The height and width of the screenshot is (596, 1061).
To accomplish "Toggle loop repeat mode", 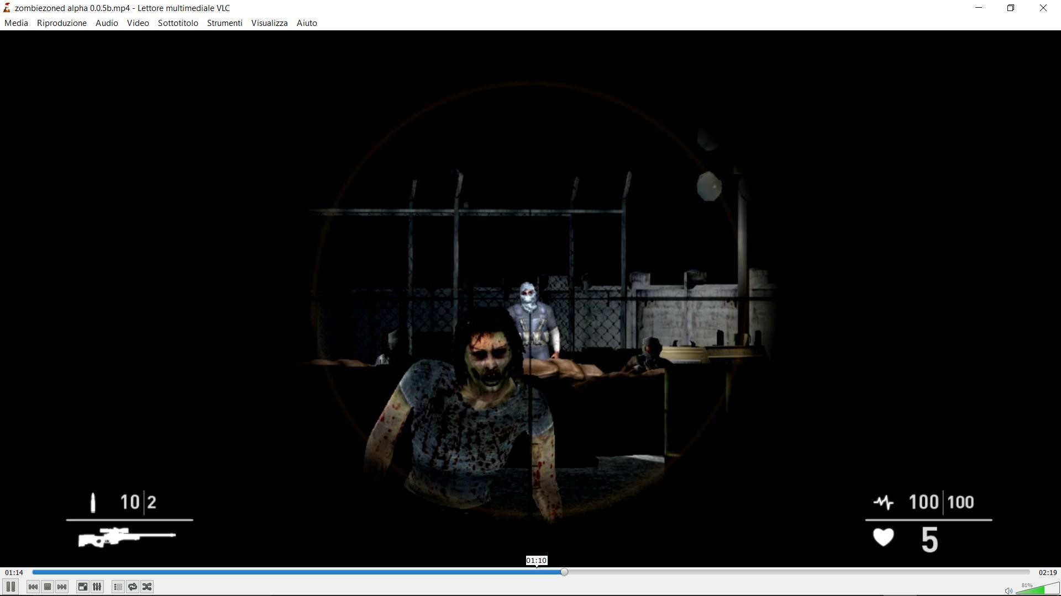I will coord(133,587).
